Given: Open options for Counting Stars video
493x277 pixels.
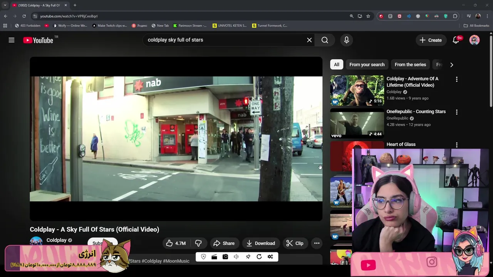Looking at the screenshot, I should click(457, 112).
